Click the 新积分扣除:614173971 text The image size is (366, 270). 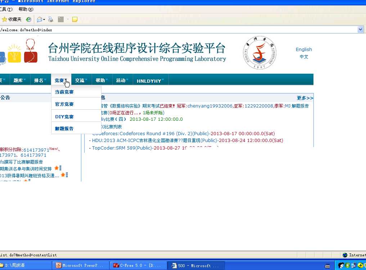(24, 150)
